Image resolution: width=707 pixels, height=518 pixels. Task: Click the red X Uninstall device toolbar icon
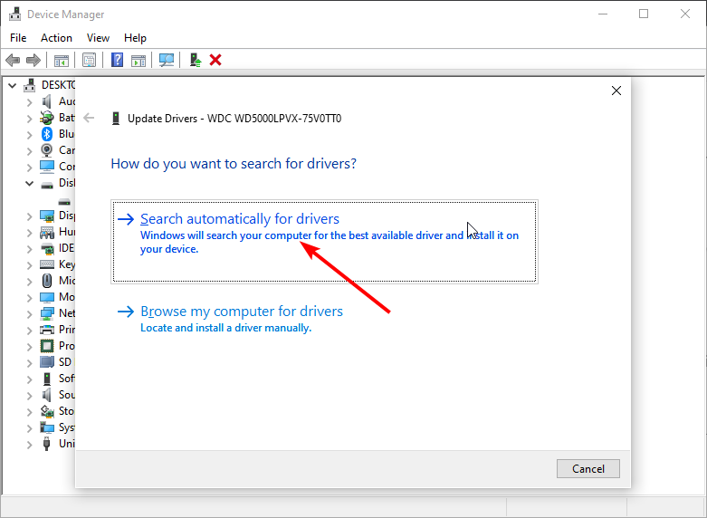pos(215,60)
